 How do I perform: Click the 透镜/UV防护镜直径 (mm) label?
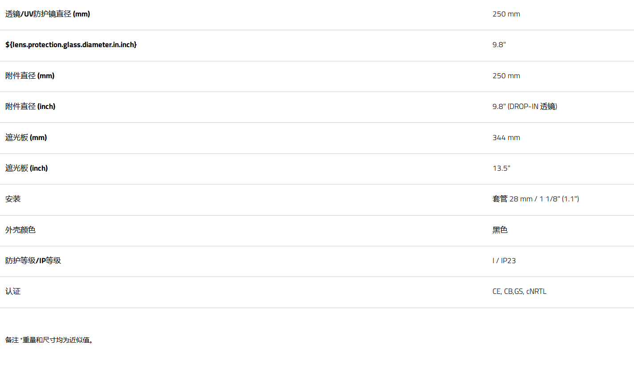click(48, 14)
